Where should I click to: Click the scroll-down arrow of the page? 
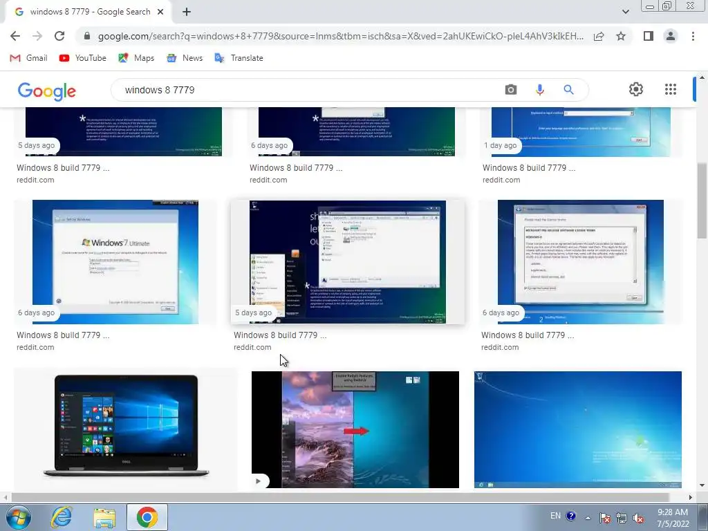pos(702,486)
